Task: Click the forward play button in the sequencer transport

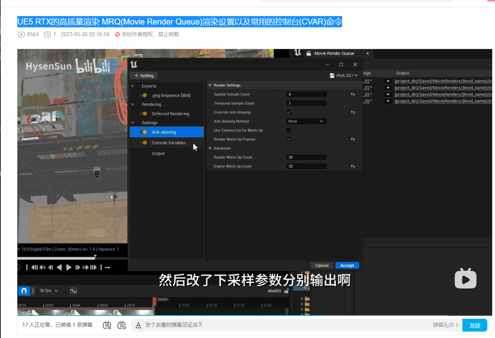Action: pyautogui.click(x=69, y=267)
